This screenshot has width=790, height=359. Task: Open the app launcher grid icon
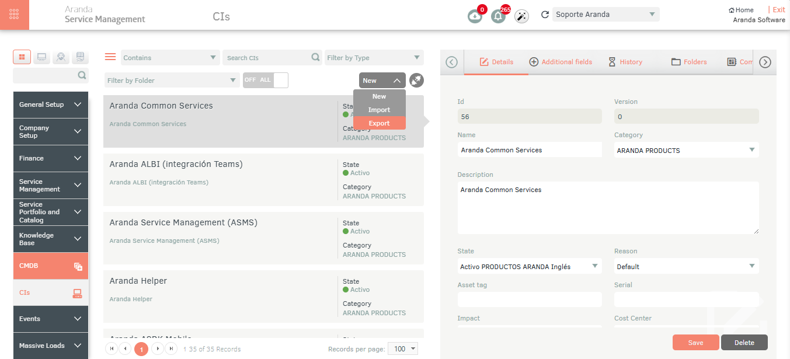[x=15, y=15]
